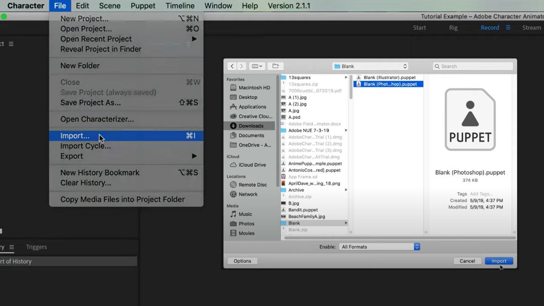This screenshot has height=306, width=544.
Task: Switch to the Start workspace
Action: click(419, 28)
